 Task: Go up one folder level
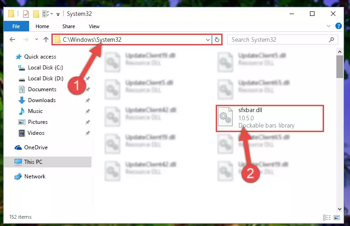click(46, 39)
